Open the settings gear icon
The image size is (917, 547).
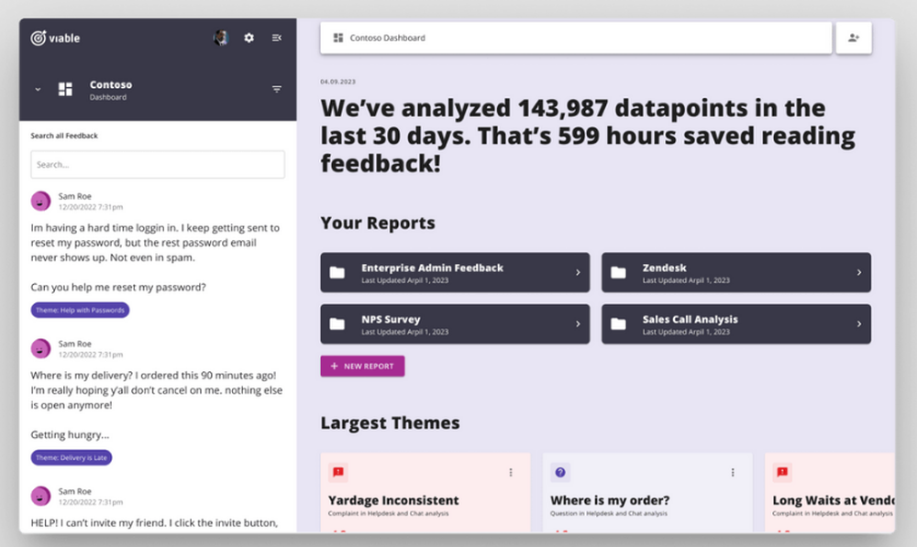pos(249,38)
